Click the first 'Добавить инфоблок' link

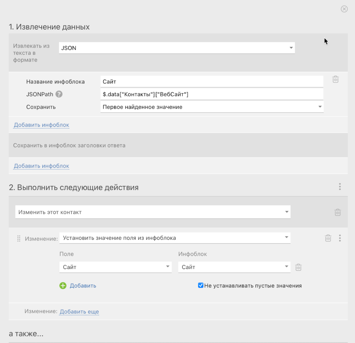pos(42,125)
